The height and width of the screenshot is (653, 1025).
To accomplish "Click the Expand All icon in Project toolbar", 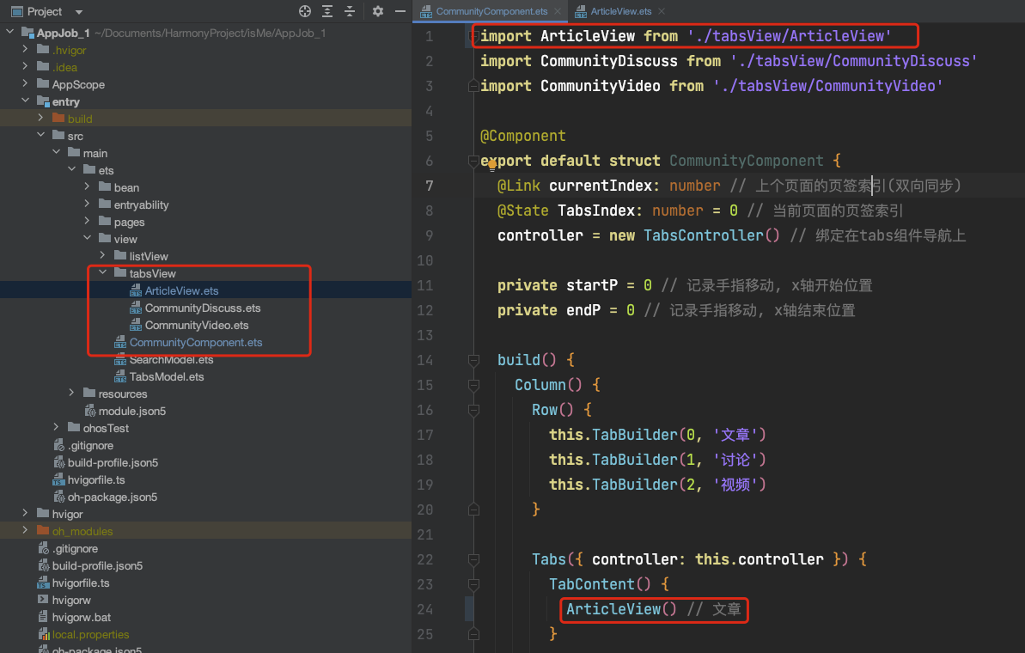I will point(327,11).
